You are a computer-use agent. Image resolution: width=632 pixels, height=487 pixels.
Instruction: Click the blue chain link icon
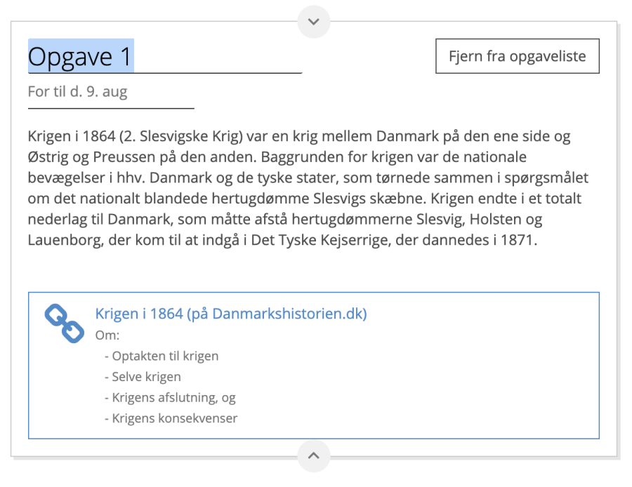(65, 323)
